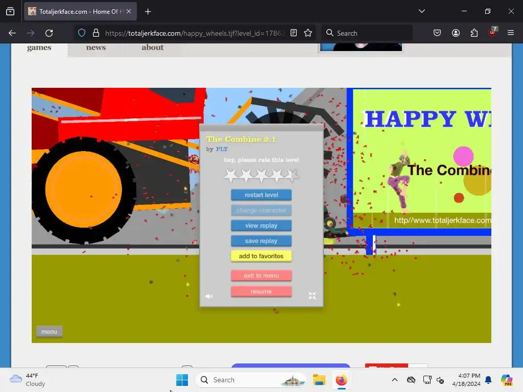Open extensions puzzle icon
The height and width of the screenshot is (392, 523).
click(474, 33)
